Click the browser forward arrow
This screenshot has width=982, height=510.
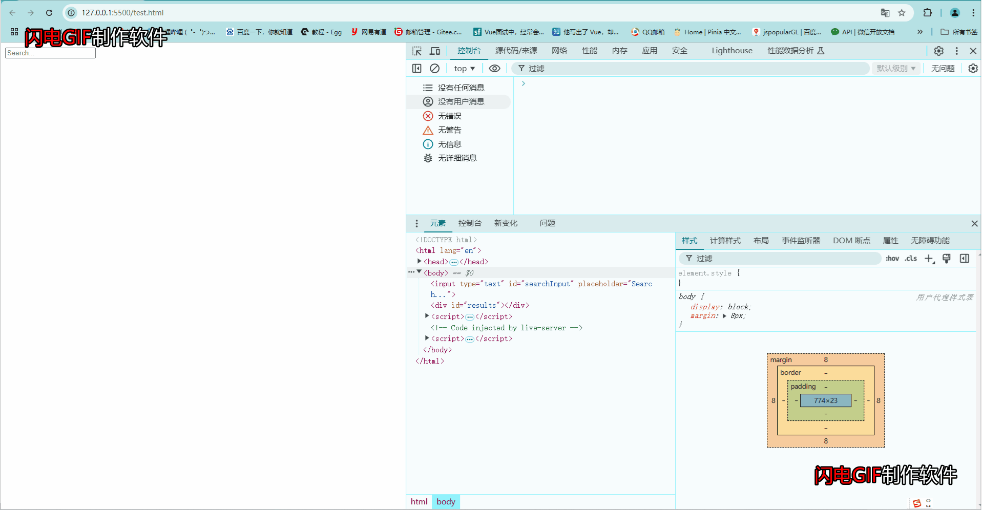(31, 13)
